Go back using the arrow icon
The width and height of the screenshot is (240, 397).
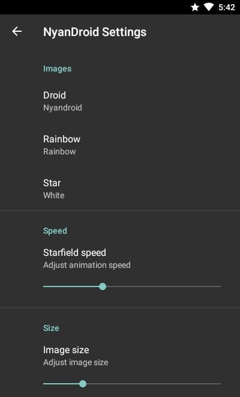click(x=17, y=31)
